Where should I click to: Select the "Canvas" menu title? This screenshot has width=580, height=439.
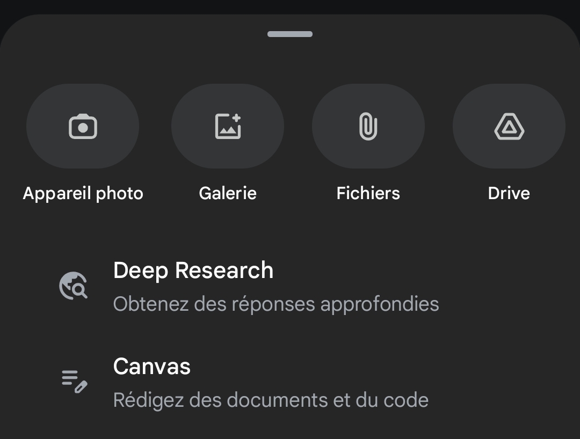(152, 367)
